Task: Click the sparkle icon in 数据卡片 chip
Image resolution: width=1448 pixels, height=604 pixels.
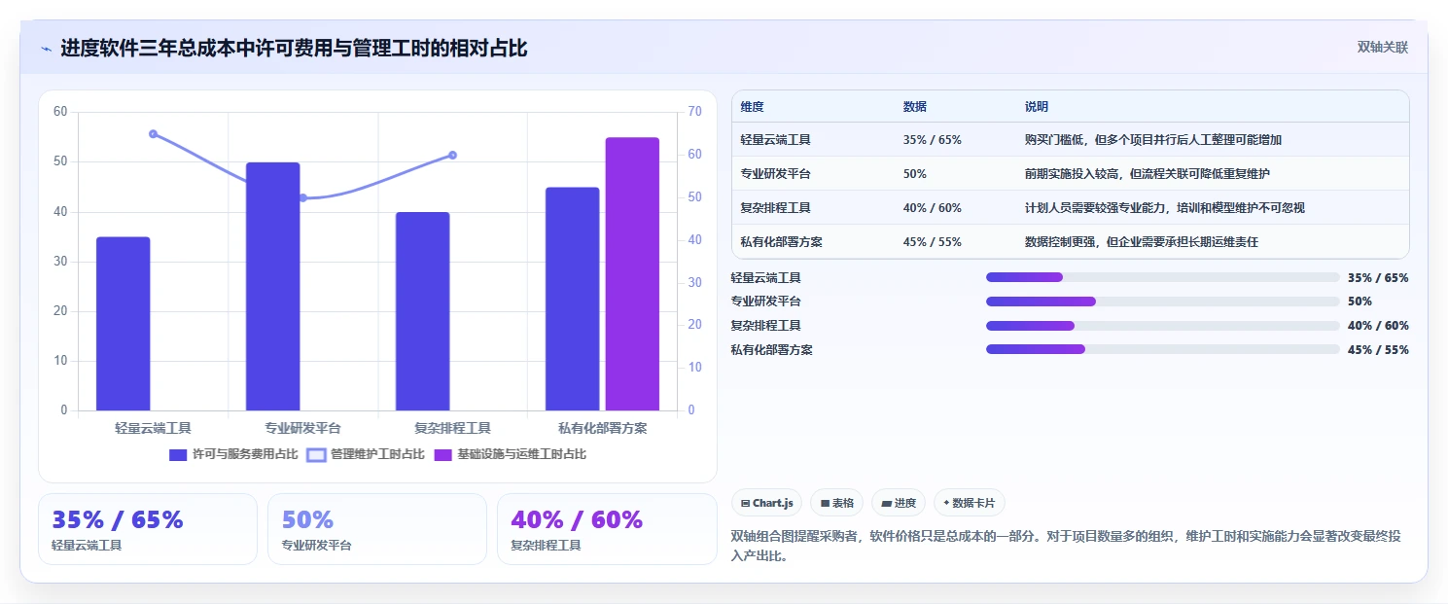Action: (946, 503)
